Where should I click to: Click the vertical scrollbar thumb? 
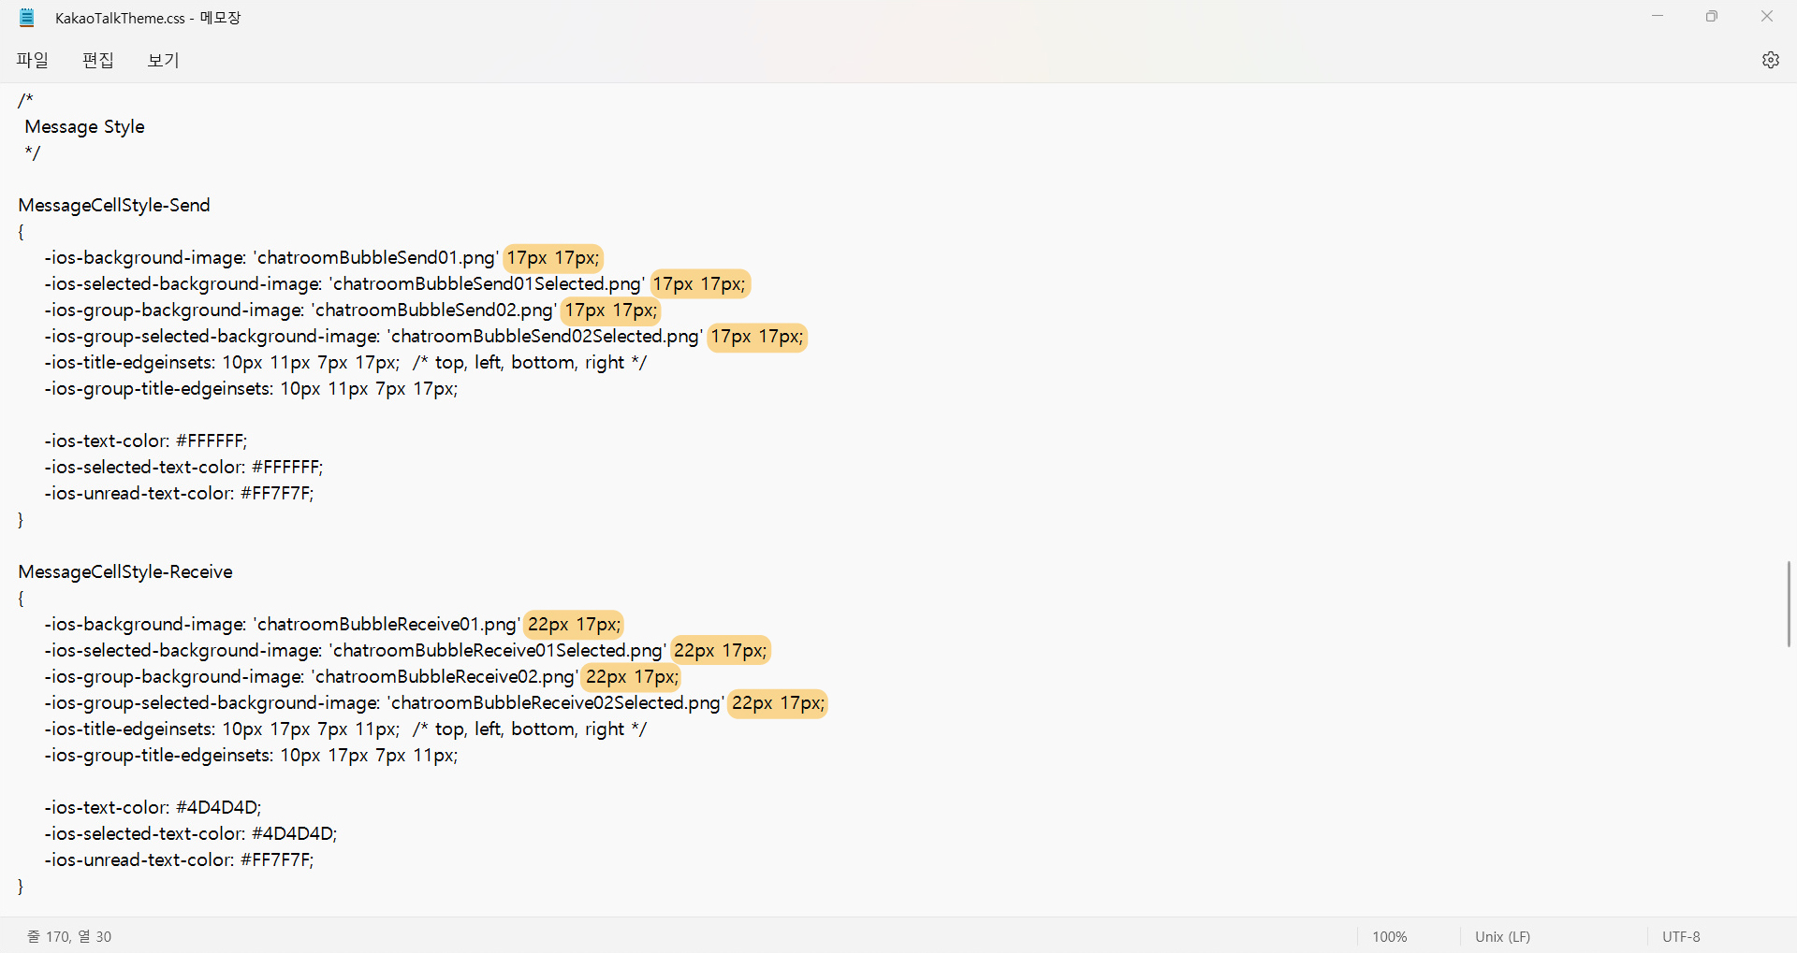tap(1789, 603)
